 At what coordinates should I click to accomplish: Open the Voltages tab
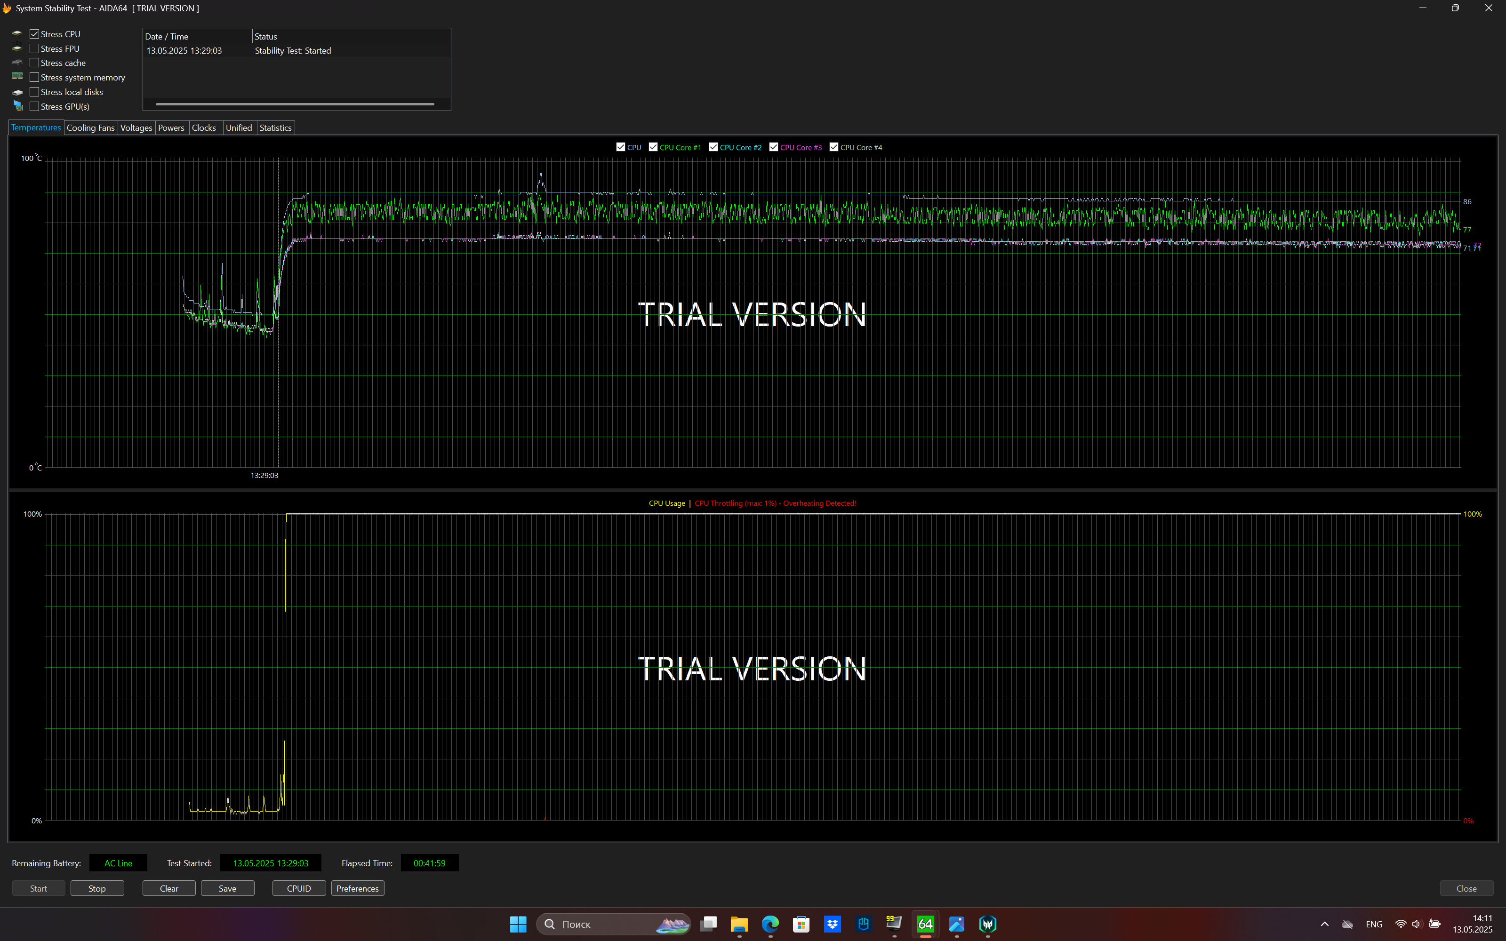click(136, 128)
